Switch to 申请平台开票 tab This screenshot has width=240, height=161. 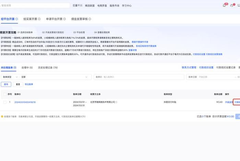54,19
